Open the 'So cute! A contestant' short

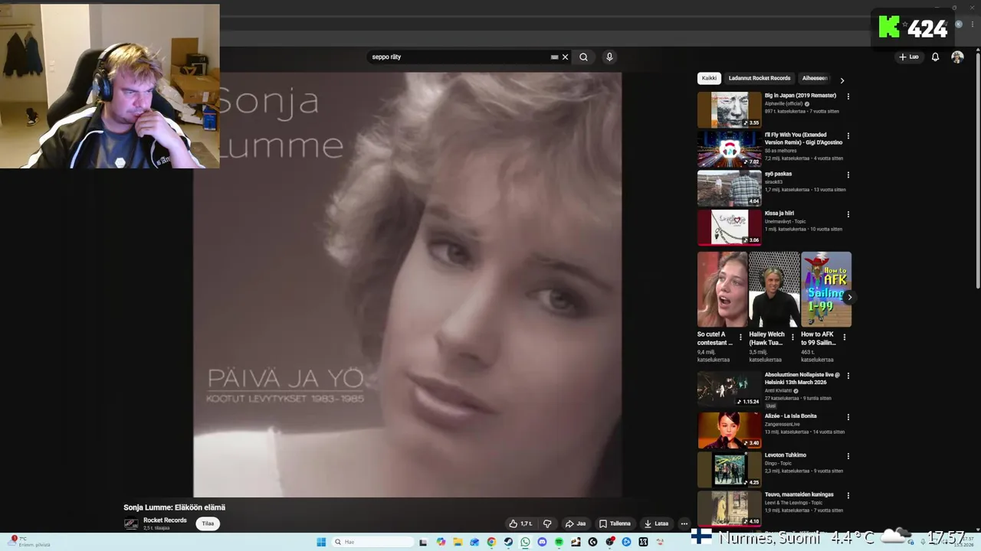click(722, 289)
